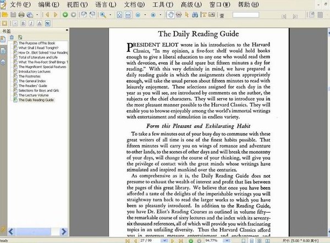Screen dimensions: 330x243
Task: Click the gray next view button in toolbar
Action: pos(74,15)
